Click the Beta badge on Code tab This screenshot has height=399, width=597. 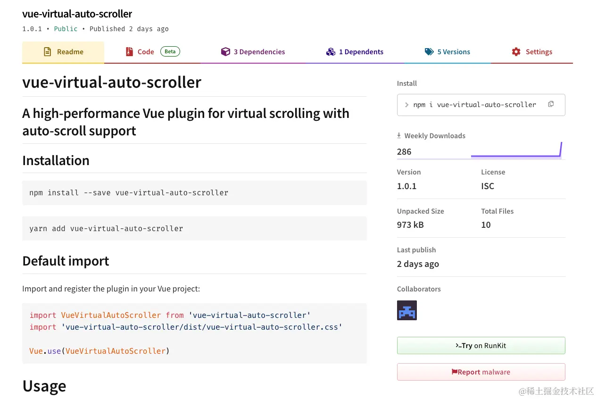click(170, 51)
